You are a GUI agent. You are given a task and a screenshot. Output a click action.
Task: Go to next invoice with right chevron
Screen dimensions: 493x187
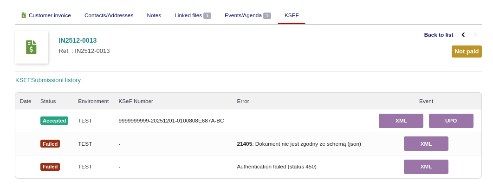(x=475, y=35)
